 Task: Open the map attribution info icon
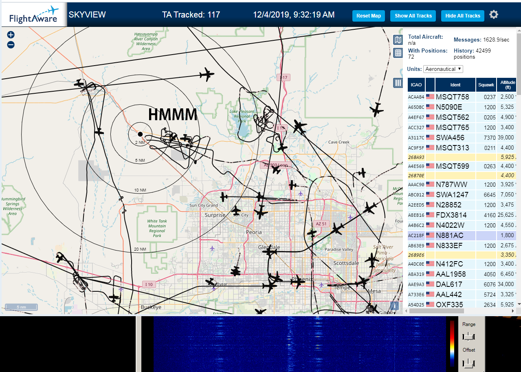click(x=394, y=306)
